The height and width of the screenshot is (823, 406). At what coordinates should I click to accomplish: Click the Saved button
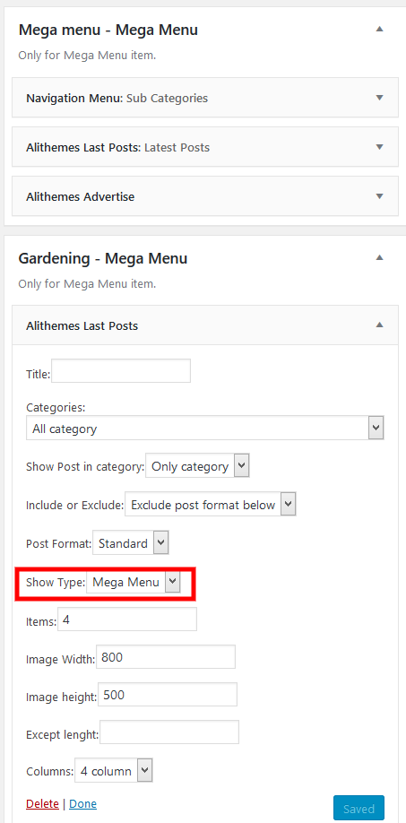[358, 809]
